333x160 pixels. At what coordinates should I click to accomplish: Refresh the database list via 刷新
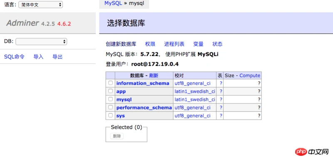pos(154,76)
